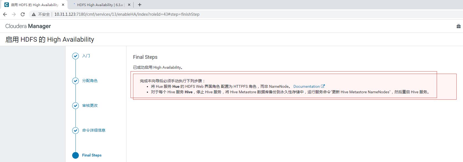Click the not-secure warning triangle icon

pos(34,14)
